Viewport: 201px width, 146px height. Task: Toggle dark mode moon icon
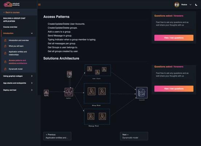[x=196, y=5]
